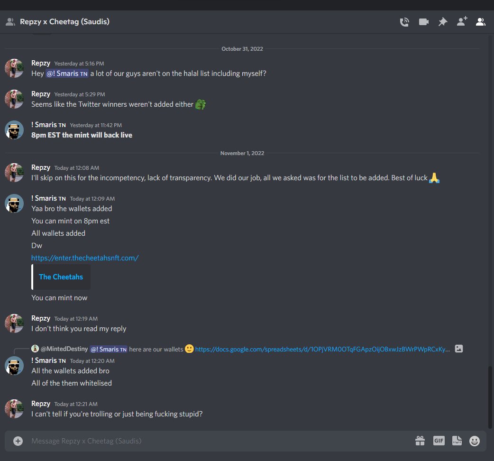
Task: Click the praying hands emoji
Action: (434, 178)
